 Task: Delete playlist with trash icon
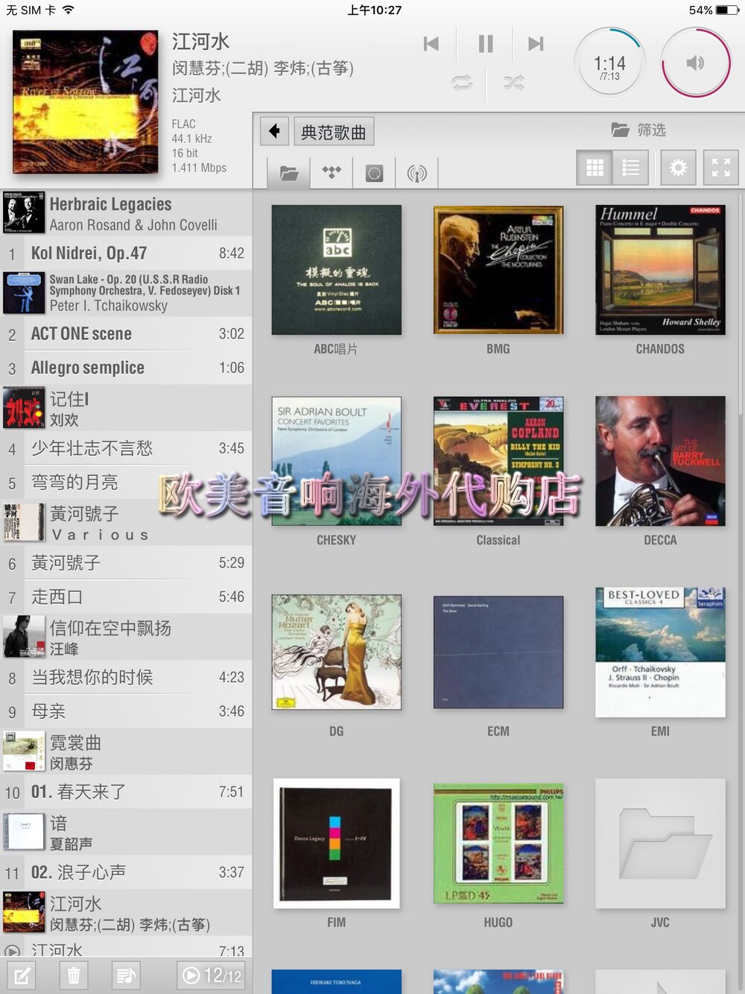(74, 975)
